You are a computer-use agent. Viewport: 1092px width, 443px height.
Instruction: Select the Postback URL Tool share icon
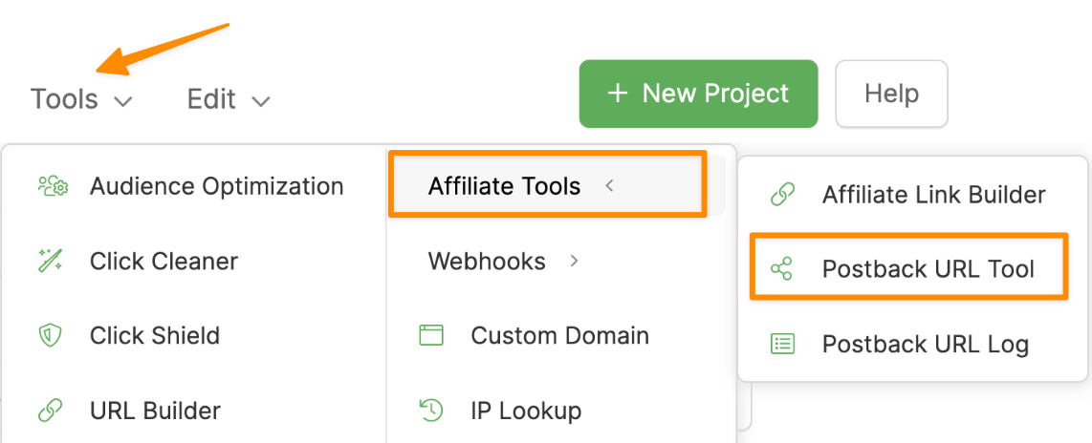[x=782, y=269]
